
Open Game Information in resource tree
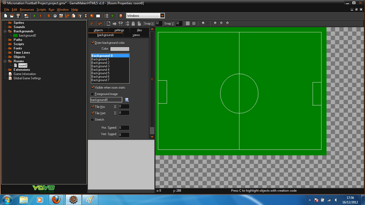coord(25,74)
